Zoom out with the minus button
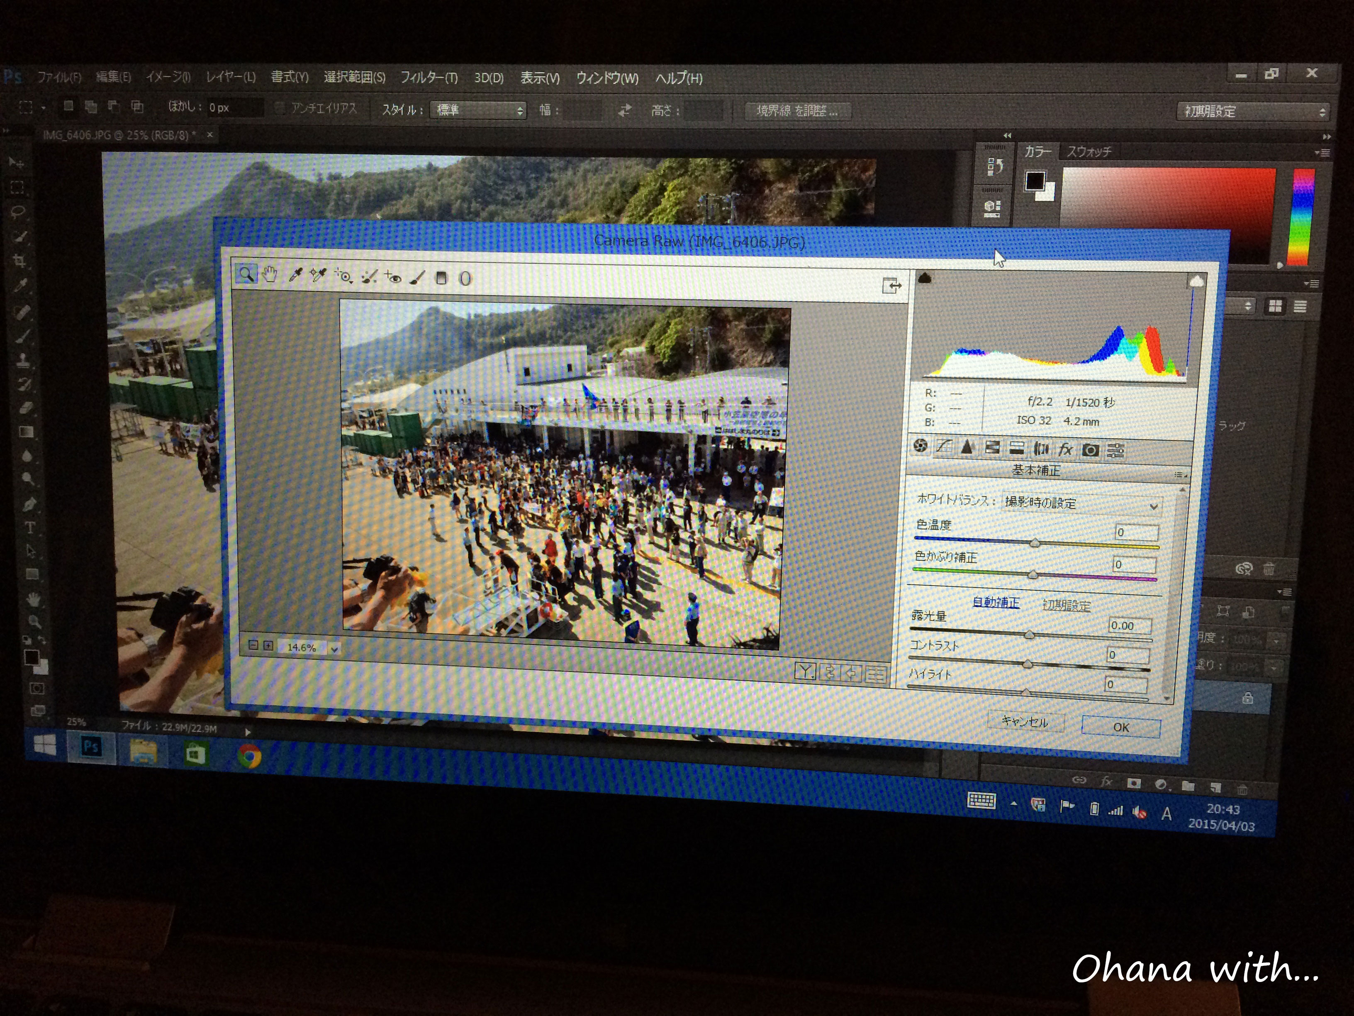 click(x=253, y=645)
